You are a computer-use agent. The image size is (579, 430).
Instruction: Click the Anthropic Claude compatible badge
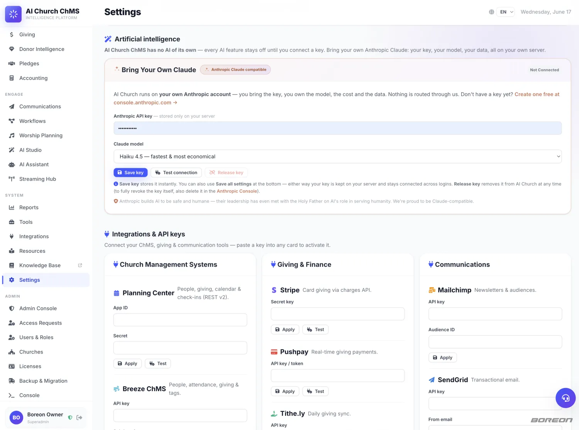point(235,70)
